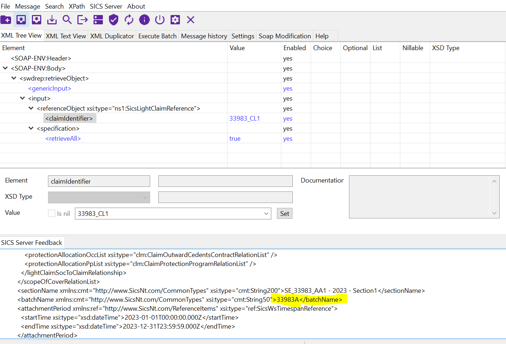506x344 pixels.
Task: Open the Value combo box dropdown arrow
Action: pyautogui.click(x=266, y=214)
